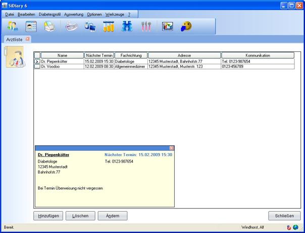Click the globe icon in status bar
Viewport: 305px width, 233px height.
(x=296, y=227)
